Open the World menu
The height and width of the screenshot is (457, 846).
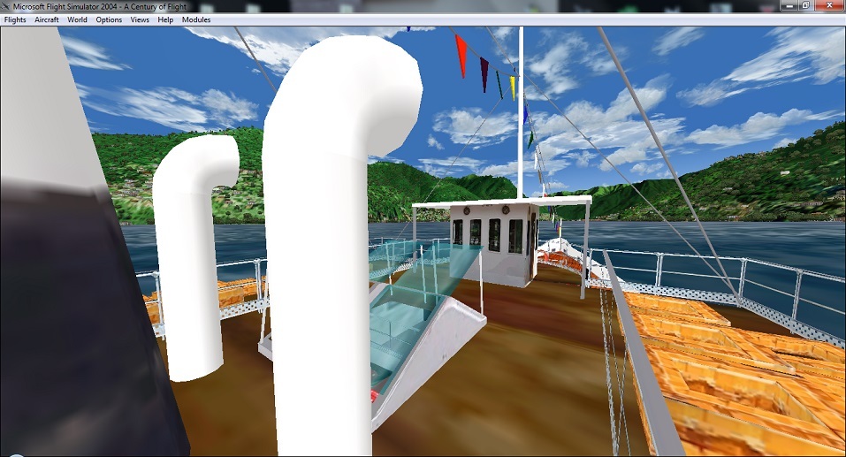tap(77, 19)
